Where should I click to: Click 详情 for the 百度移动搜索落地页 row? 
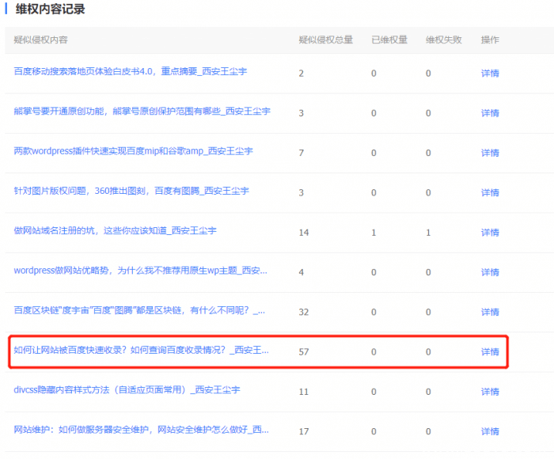[490, 74]
